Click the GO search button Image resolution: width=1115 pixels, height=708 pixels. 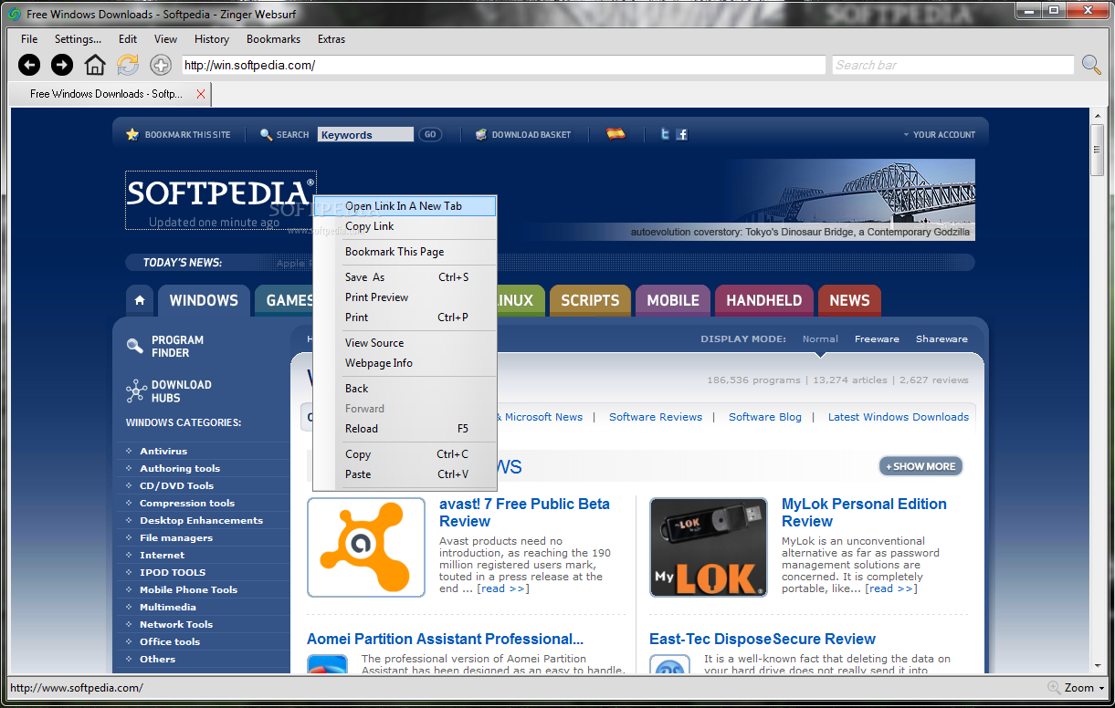coord(430,134)
